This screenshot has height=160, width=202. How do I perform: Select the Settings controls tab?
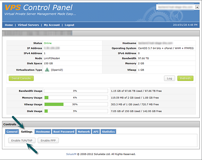(27, 132)
